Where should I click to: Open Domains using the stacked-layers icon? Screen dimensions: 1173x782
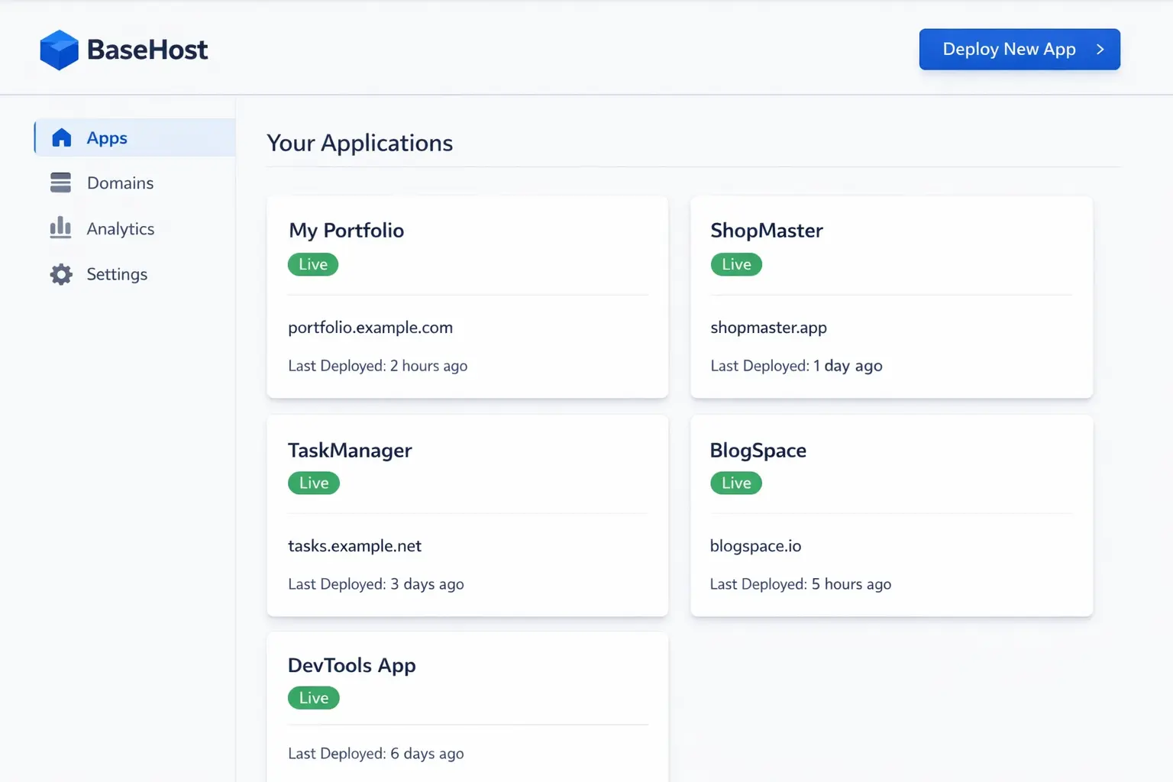[60, 183]
